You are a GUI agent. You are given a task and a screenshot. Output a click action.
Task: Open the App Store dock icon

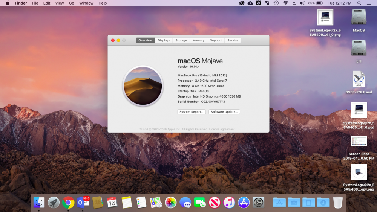click(x=244, y=203)
